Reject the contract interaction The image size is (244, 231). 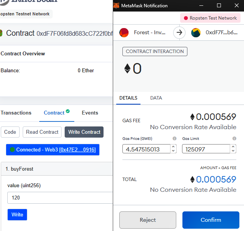point(148,220)
